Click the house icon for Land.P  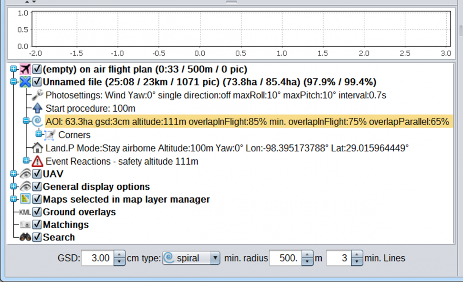click(37, 148)
